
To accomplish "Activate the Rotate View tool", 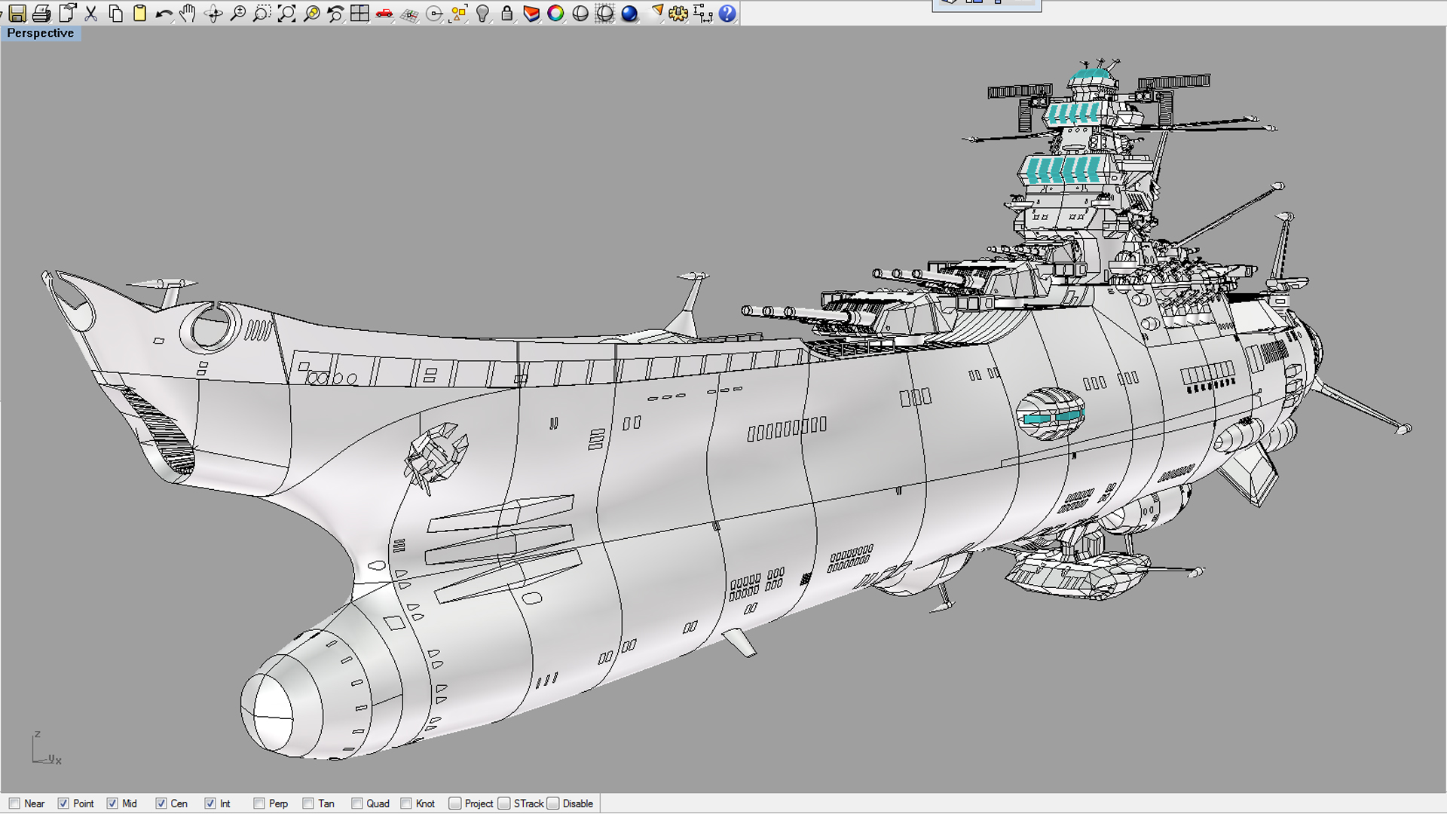I will tap(213, 13).
